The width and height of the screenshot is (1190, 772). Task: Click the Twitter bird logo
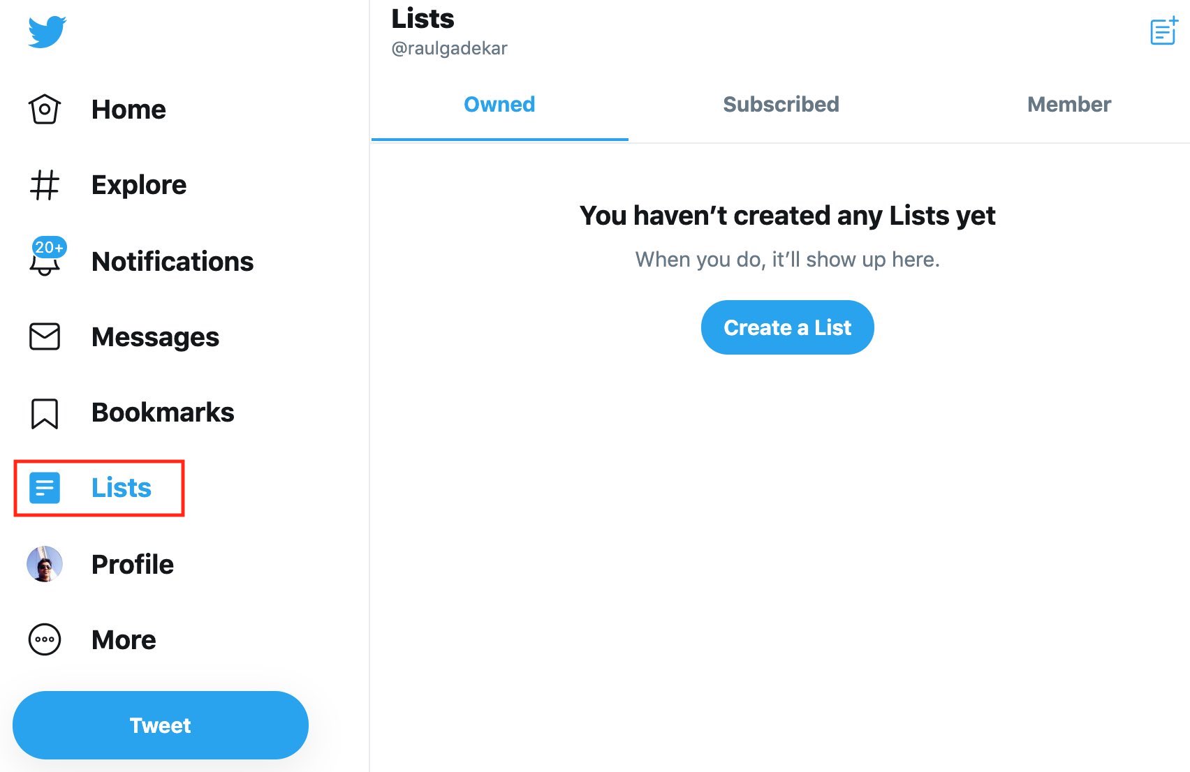coord(45,30)
